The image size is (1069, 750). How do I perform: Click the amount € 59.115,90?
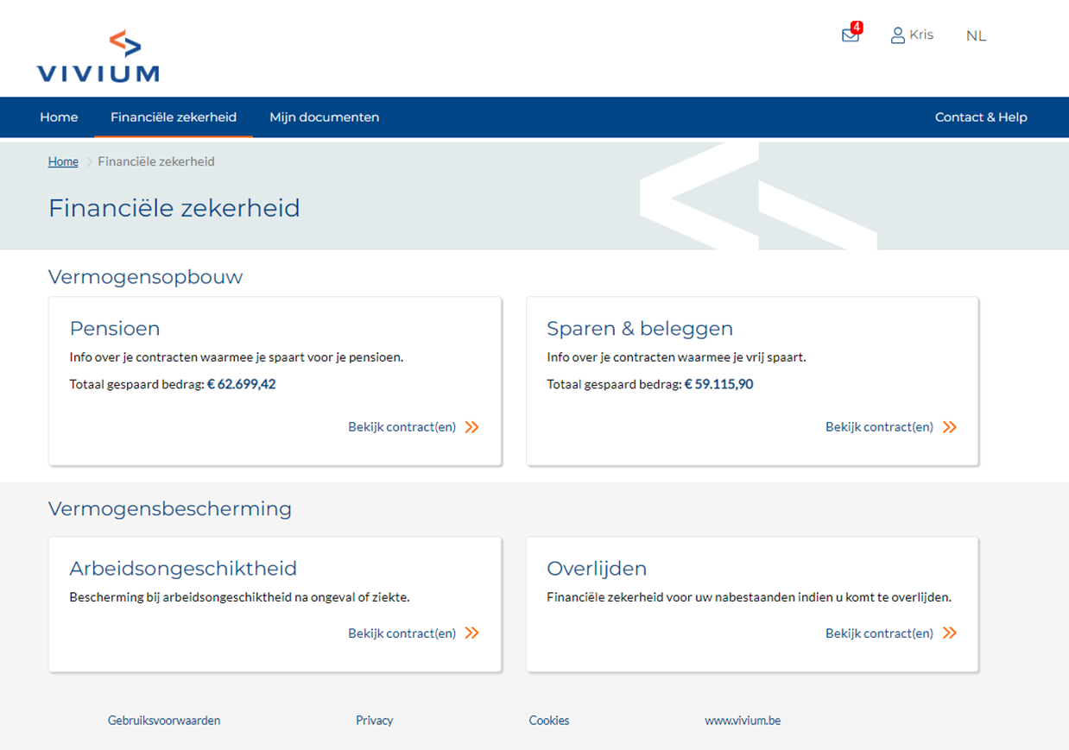(719, 384)
